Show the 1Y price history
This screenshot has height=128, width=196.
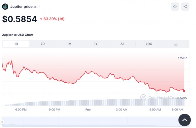96,44
